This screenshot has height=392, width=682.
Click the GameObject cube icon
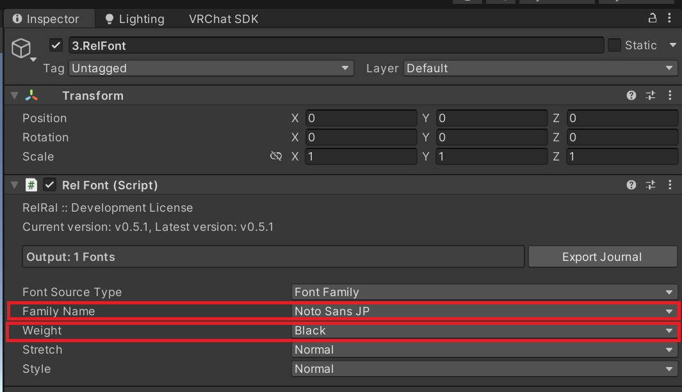21,48
